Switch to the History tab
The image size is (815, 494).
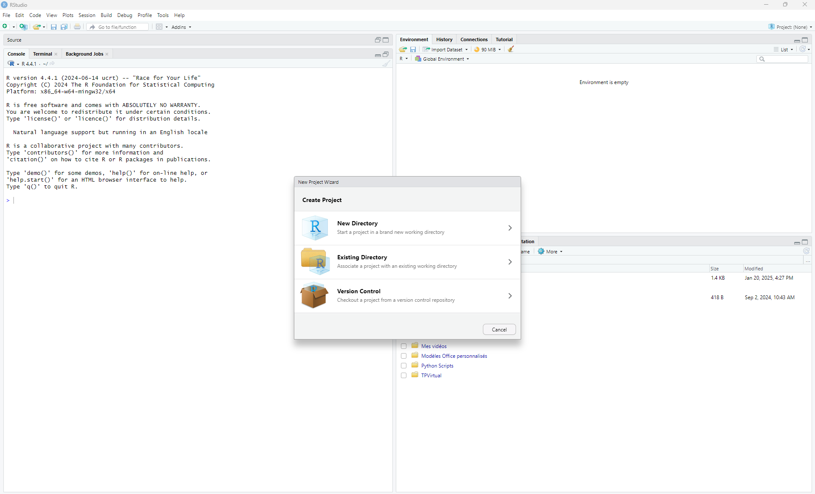(x=444, y=39)
